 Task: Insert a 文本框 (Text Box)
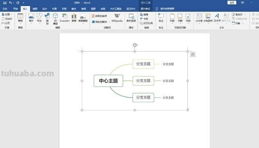point(199,19)
